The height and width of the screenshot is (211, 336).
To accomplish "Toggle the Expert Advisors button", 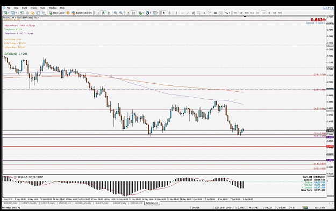I will click(x=82, y=13).
